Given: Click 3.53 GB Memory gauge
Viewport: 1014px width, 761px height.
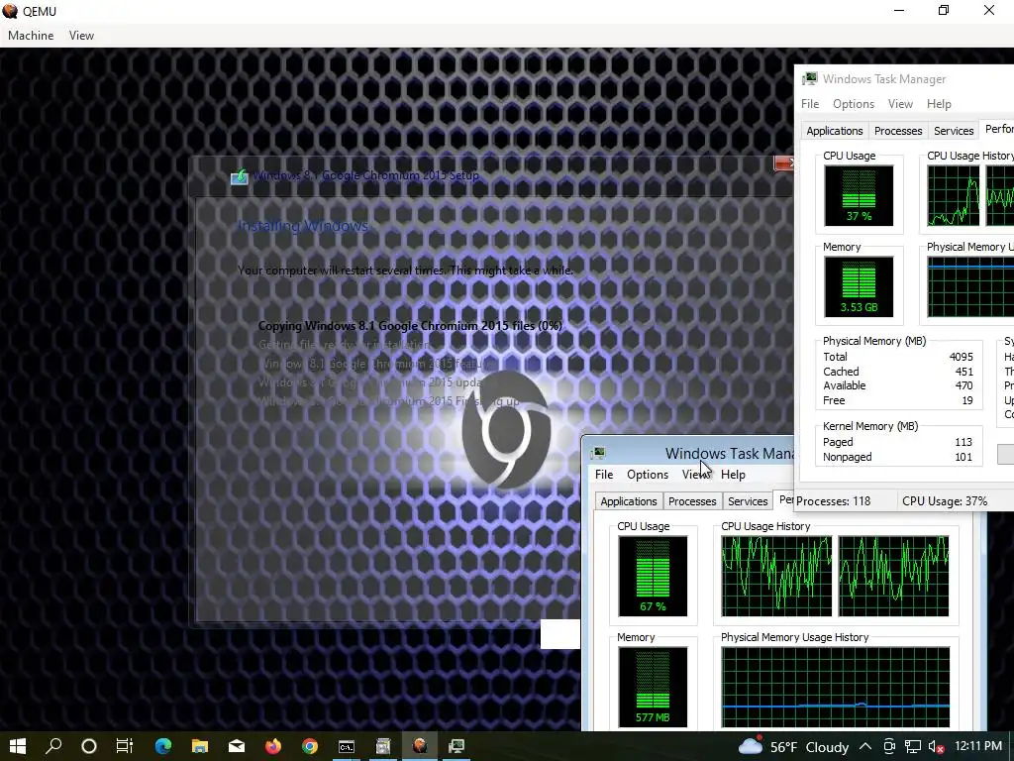Looking at the screenshot, I should [859, 286].
